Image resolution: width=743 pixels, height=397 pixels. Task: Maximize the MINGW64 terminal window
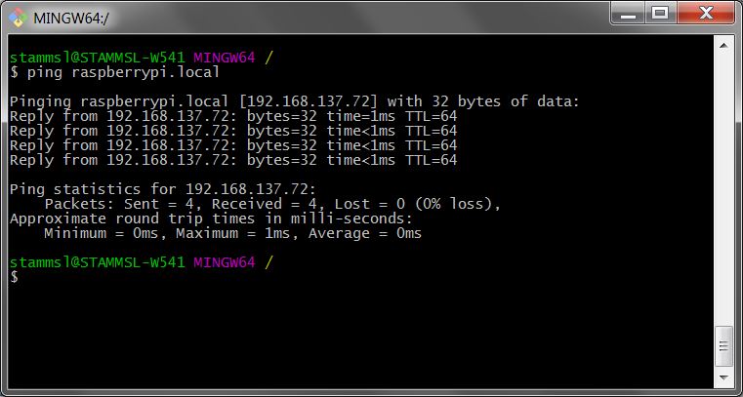[661, 13]
